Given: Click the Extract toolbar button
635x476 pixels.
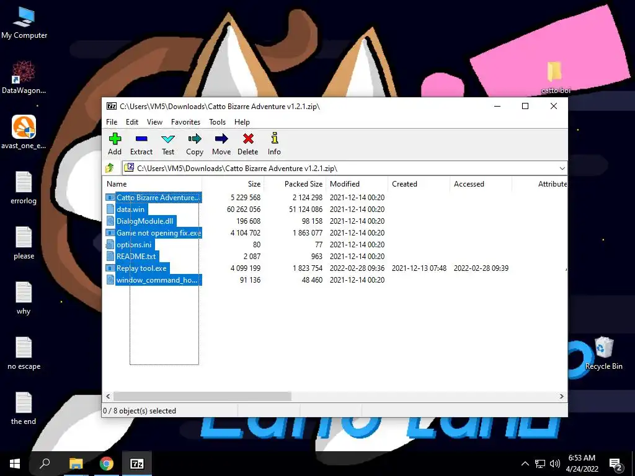Looking at the screenshot, I should [x=141, y=144].
